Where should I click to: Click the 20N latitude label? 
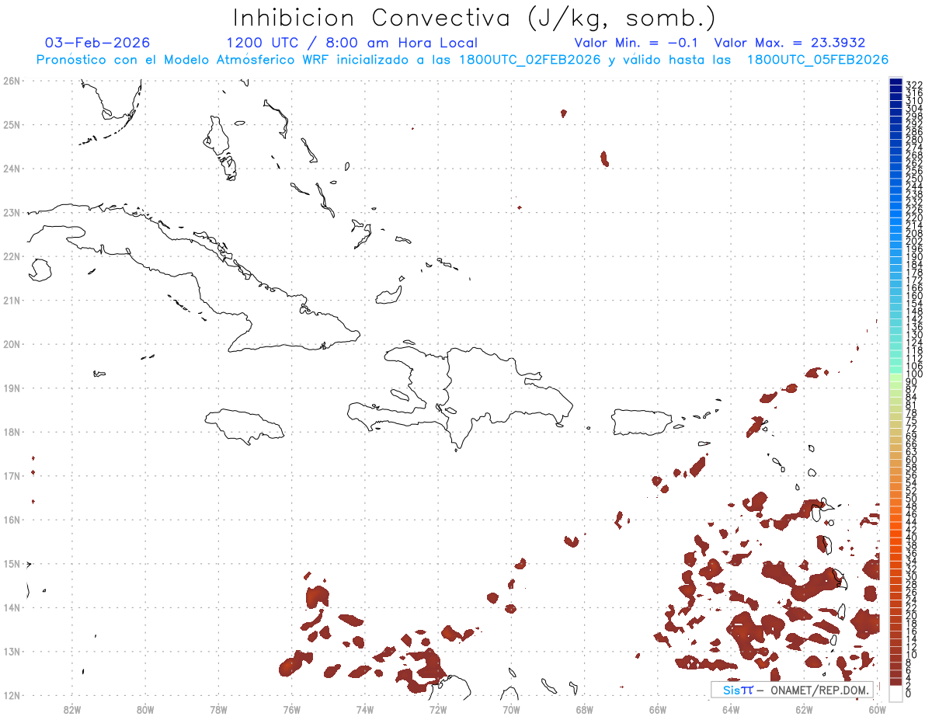click(x=11, y=344)
